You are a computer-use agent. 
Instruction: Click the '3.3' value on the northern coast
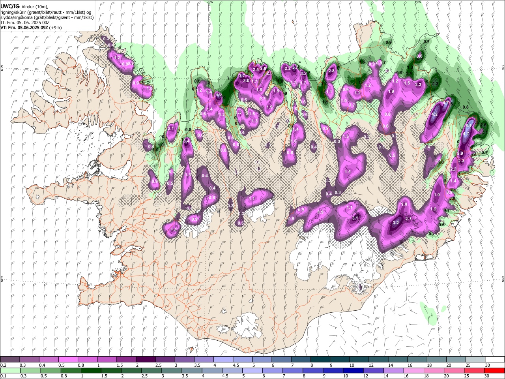tap(303, 73)
